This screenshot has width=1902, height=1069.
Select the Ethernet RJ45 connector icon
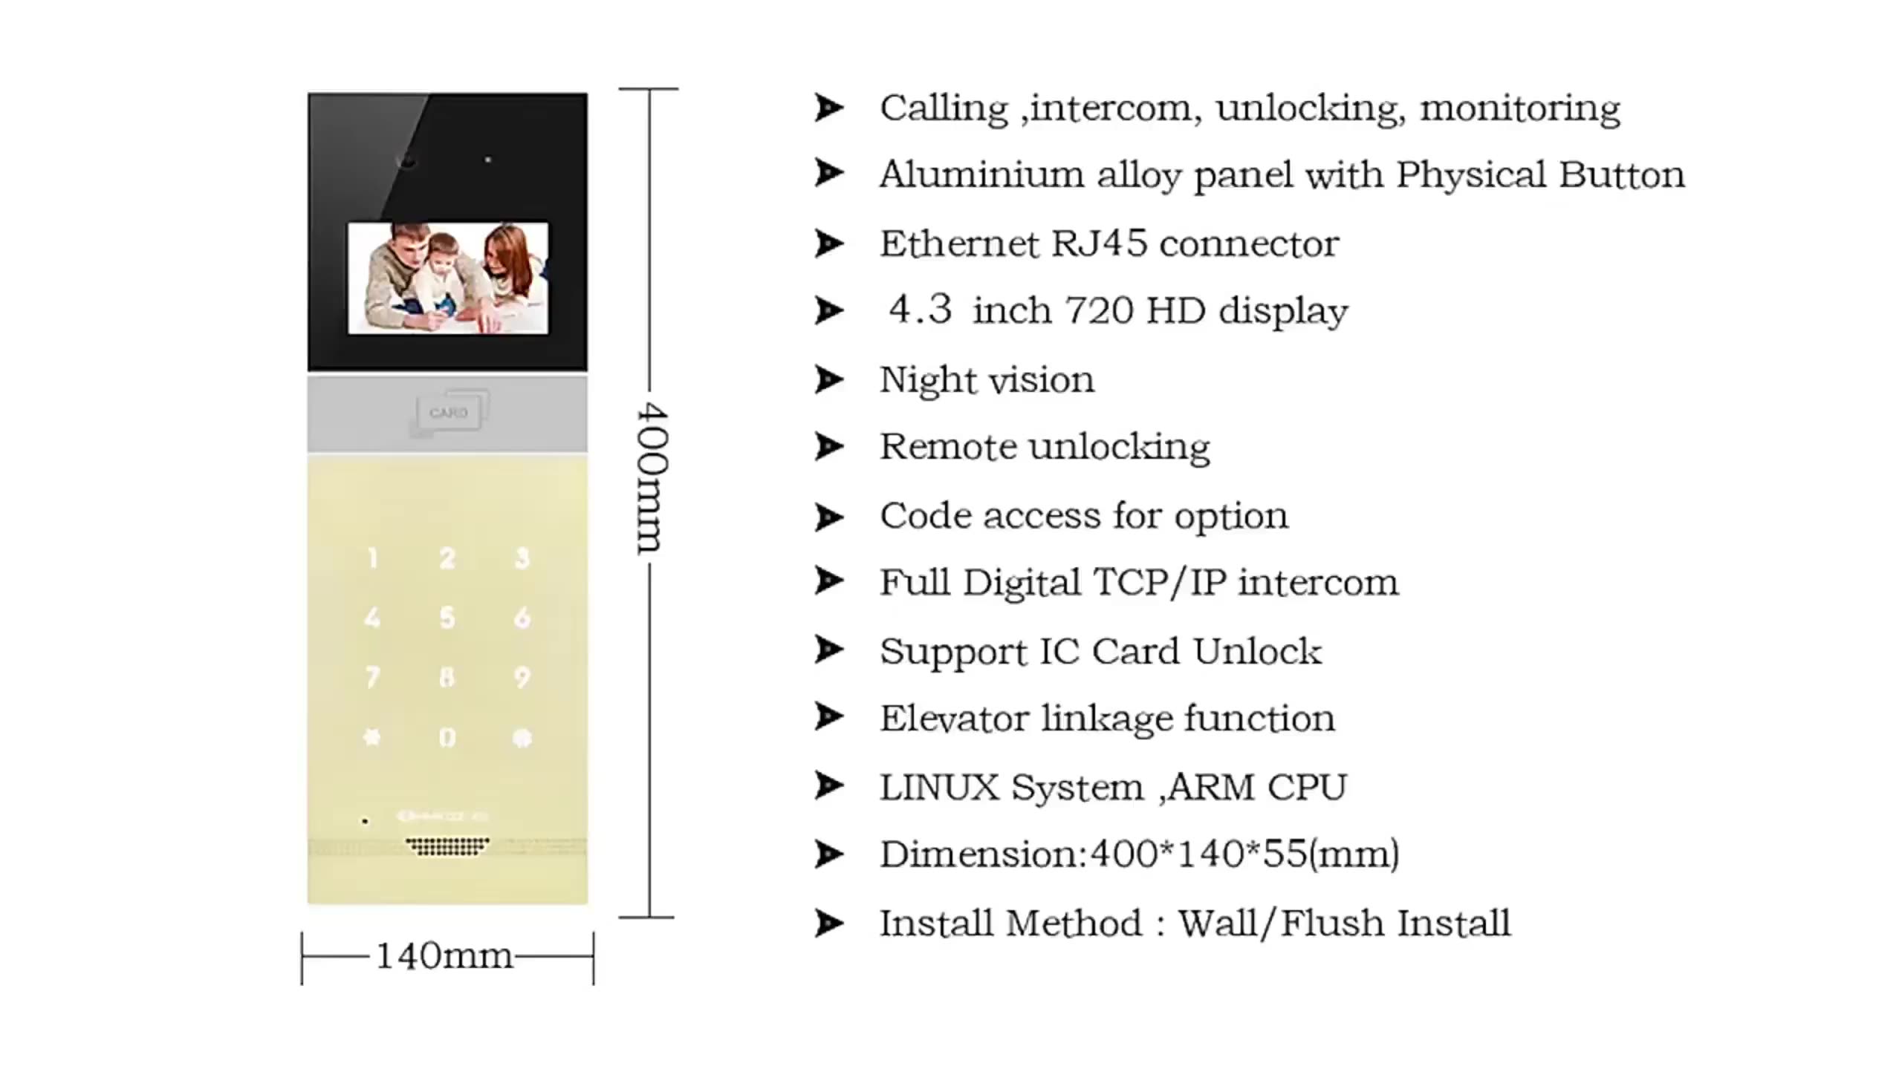(x=835, y=243)
